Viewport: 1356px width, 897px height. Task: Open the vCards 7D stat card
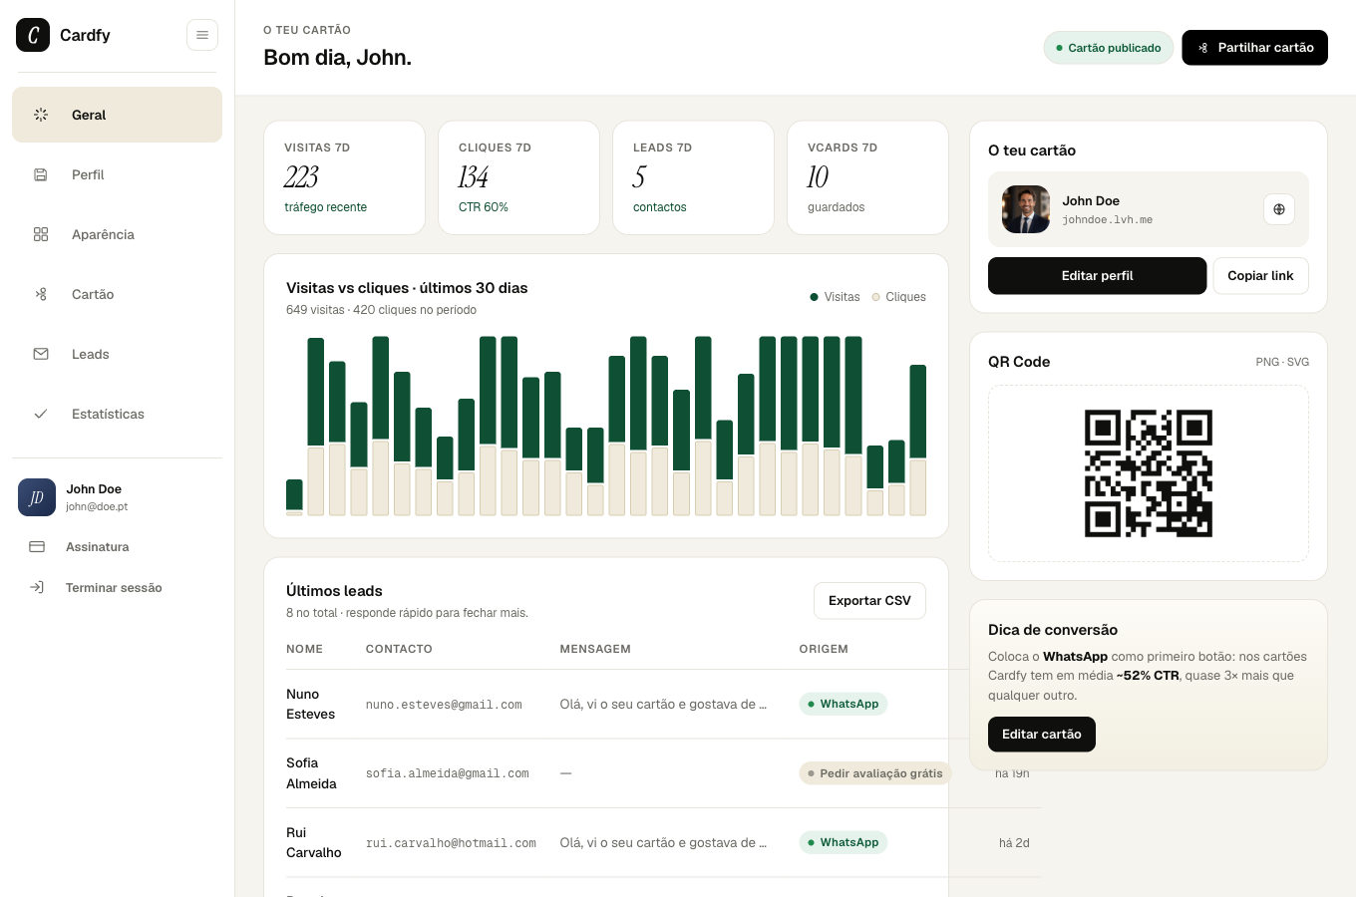tap(867, 177)
